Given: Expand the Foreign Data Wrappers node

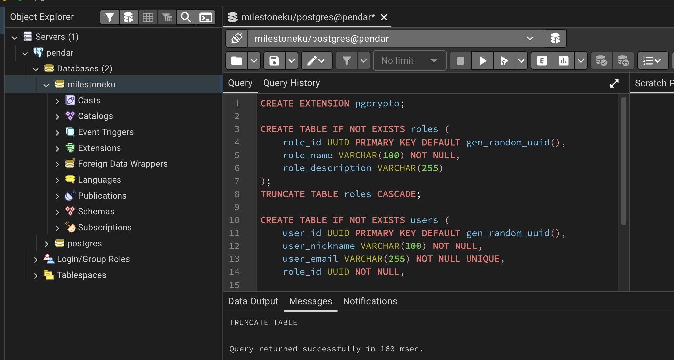Looking at the screenshot, I should tap(57, 164).
